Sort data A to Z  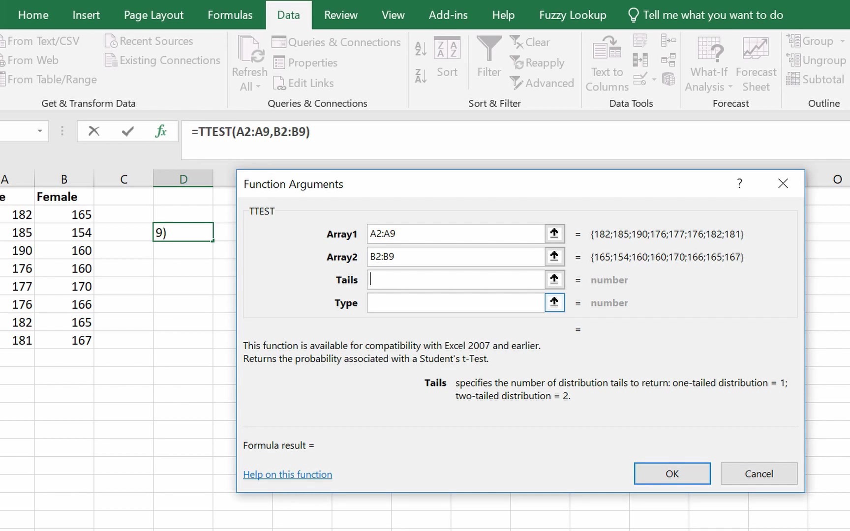[x=420, y=48]
